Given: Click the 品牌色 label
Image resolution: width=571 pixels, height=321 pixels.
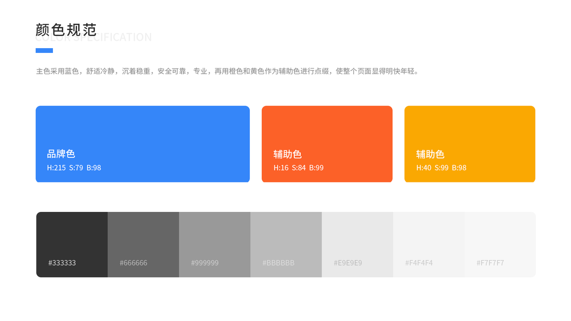Looking at the screenshot, I should pyautogui.click(x=61, y=154).
